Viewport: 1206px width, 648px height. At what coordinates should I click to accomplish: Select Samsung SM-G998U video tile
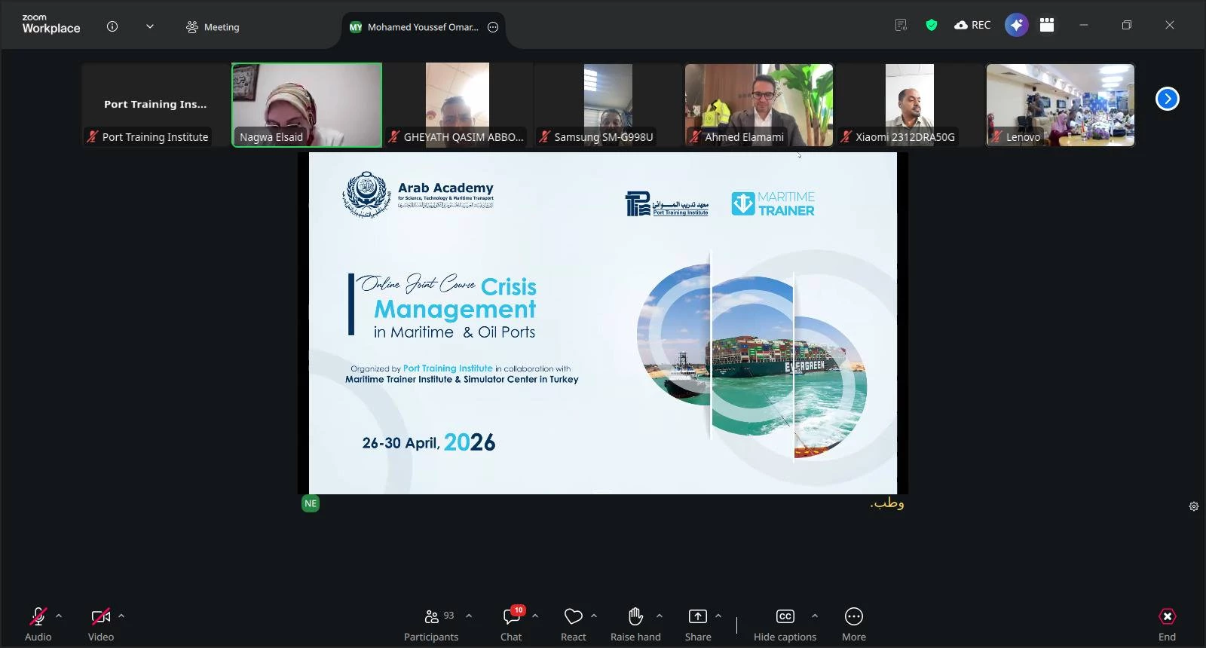608,105
